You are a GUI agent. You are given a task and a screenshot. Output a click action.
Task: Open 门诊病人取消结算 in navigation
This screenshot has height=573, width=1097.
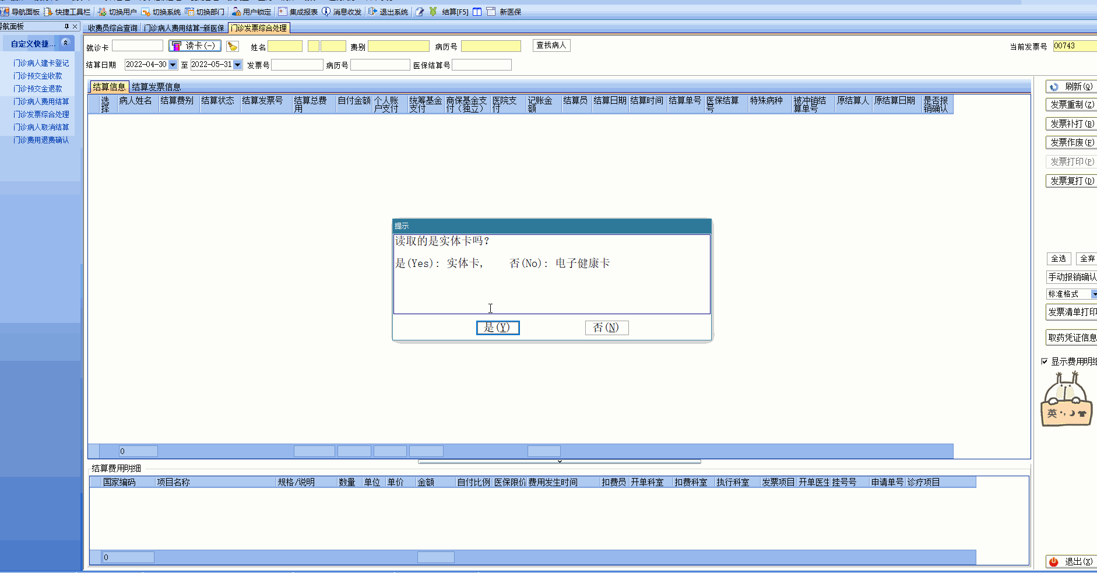[41, 127]
